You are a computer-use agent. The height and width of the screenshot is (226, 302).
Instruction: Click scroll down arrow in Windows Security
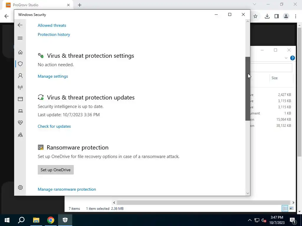coord(248,193)
